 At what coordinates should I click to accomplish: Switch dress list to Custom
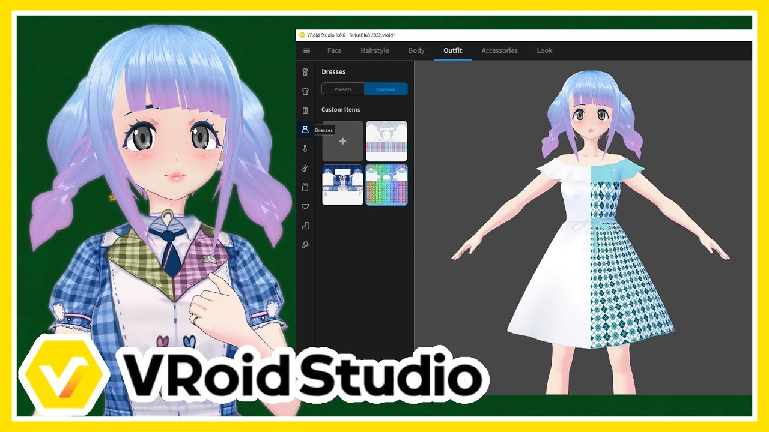pos(386,89)
